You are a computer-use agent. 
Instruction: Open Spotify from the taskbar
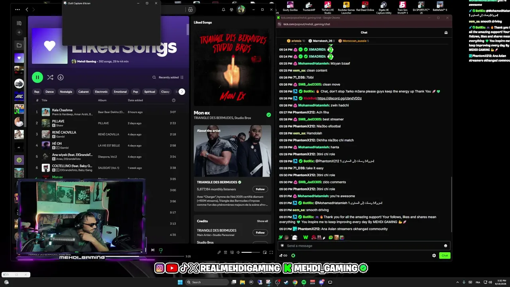pos(304,282)
